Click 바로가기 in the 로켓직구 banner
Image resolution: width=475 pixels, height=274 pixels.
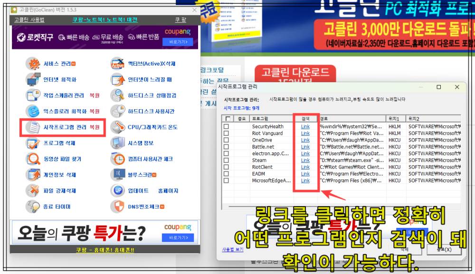click(x=178, y=42)
